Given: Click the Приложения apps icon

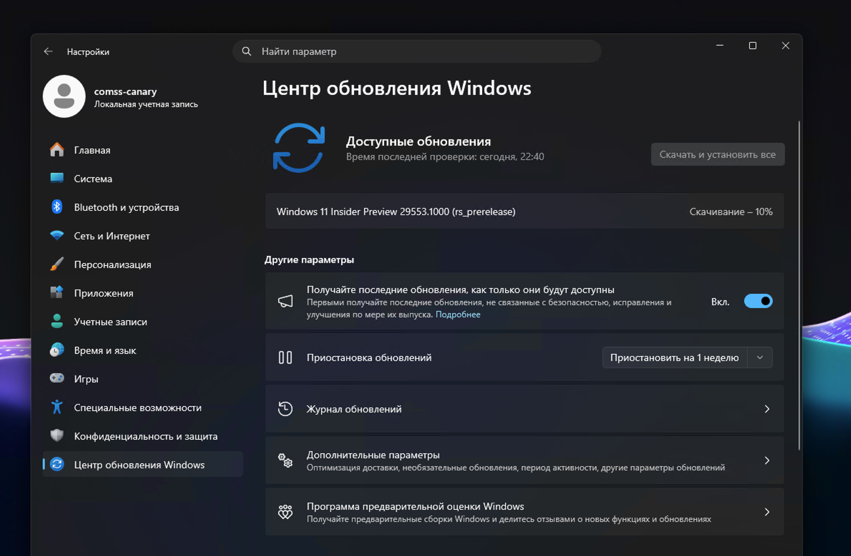Looking at the screenshot, I should pyautogui.click(x=57, y=293).
